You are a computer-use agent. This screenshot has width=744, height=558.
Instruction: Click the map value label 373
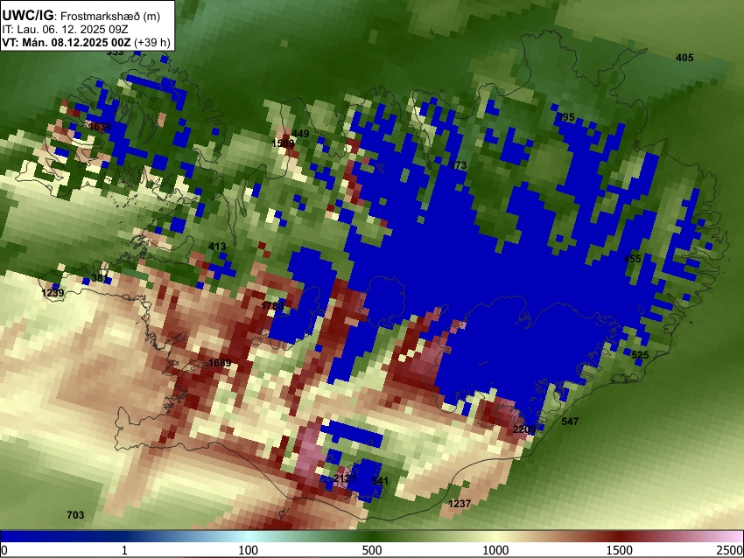(458, 165)
